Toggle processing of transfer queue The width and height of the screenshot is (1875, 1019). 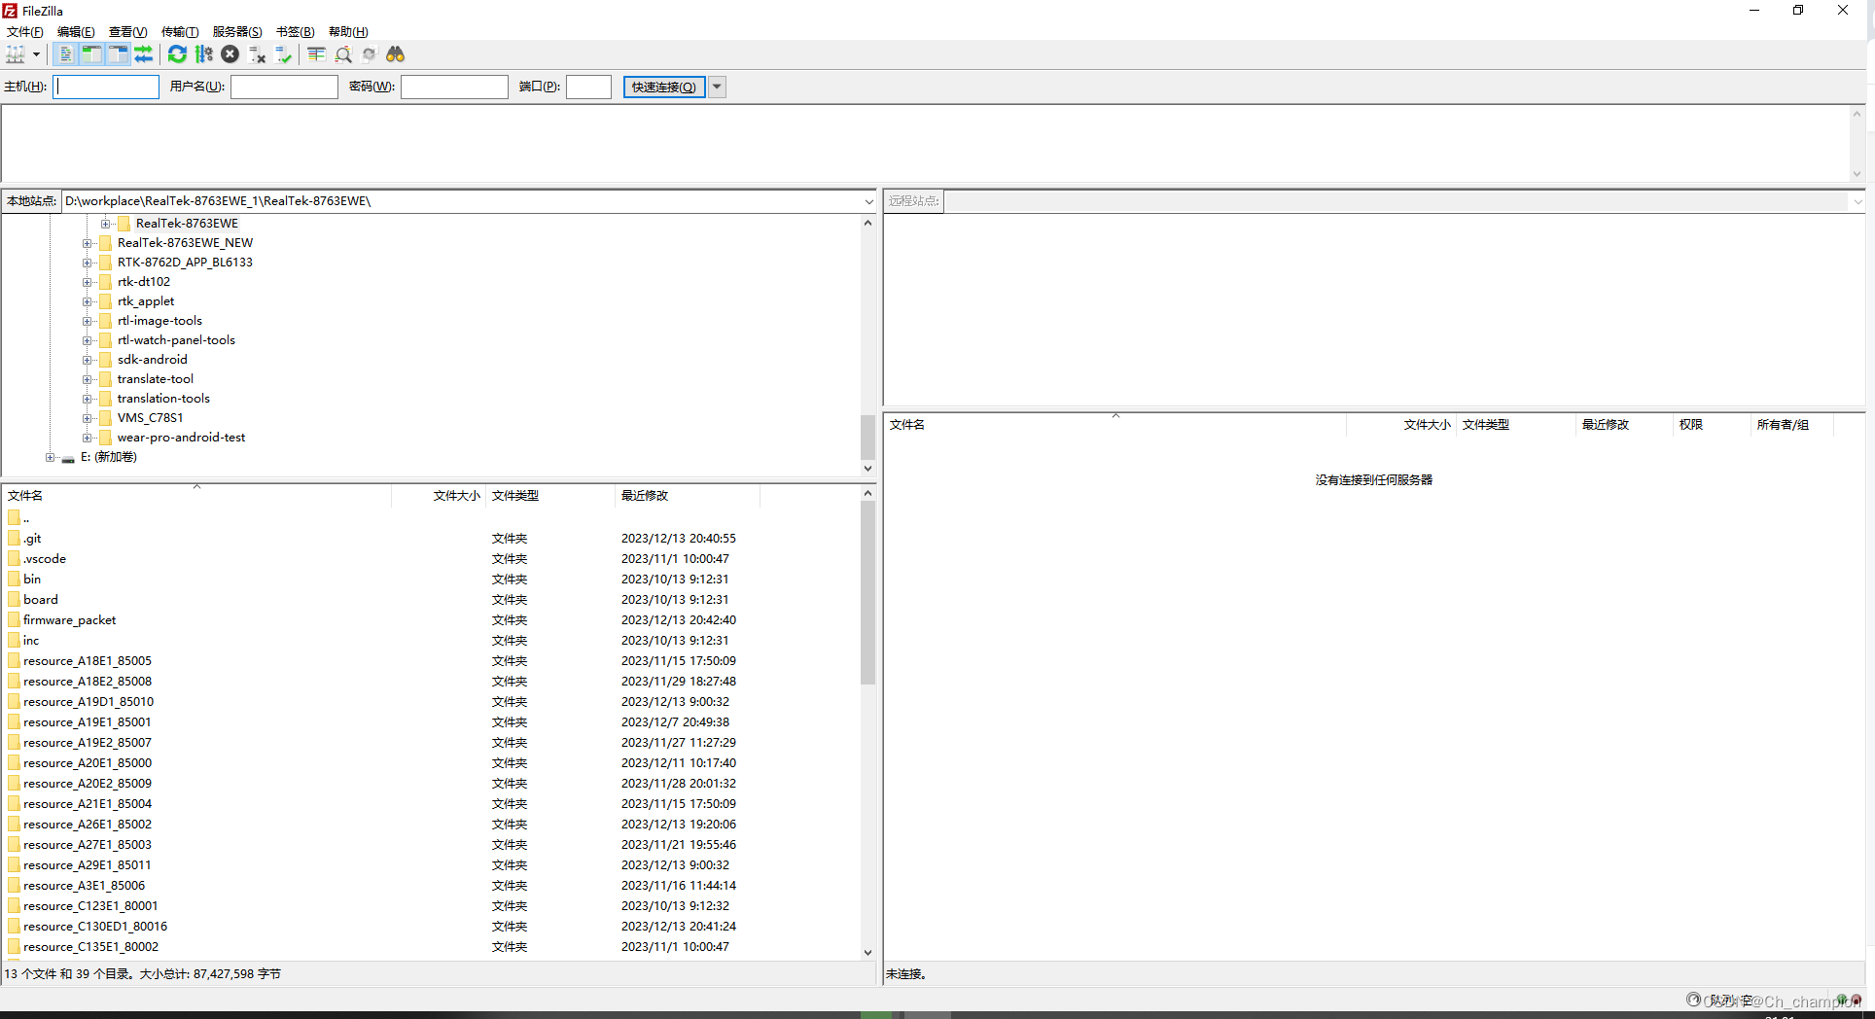[x=203, y=54]
